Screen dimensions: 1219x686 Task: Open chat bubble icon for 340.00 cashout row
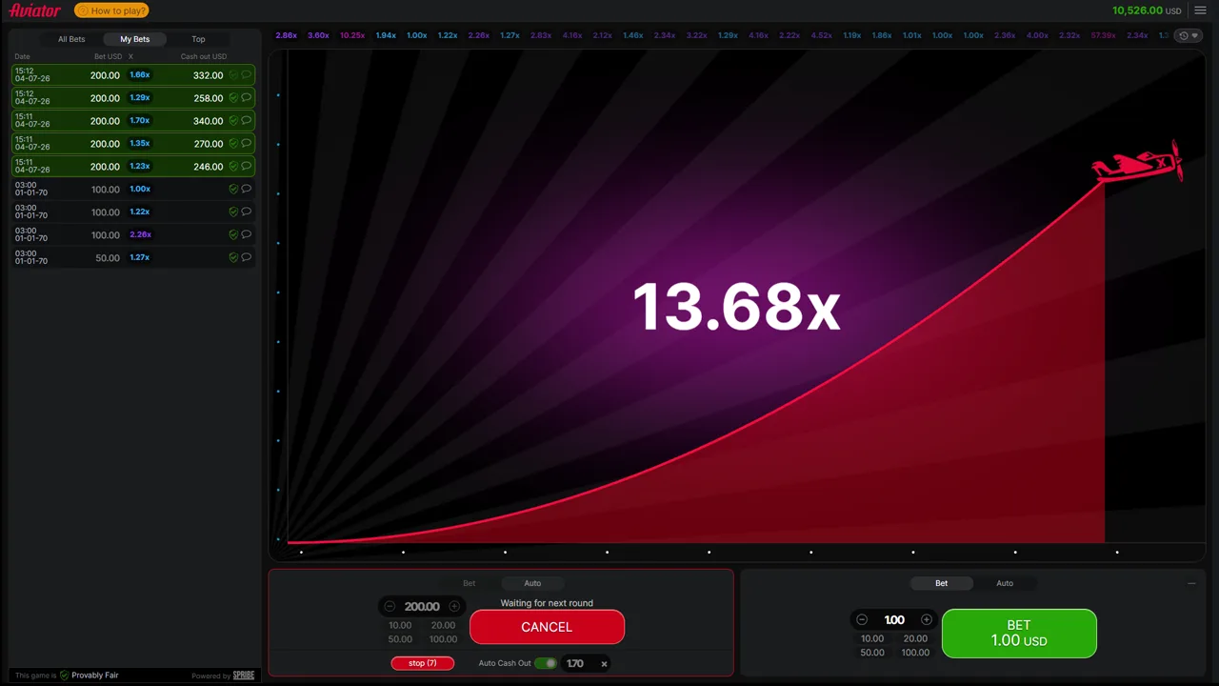point(246,120)
